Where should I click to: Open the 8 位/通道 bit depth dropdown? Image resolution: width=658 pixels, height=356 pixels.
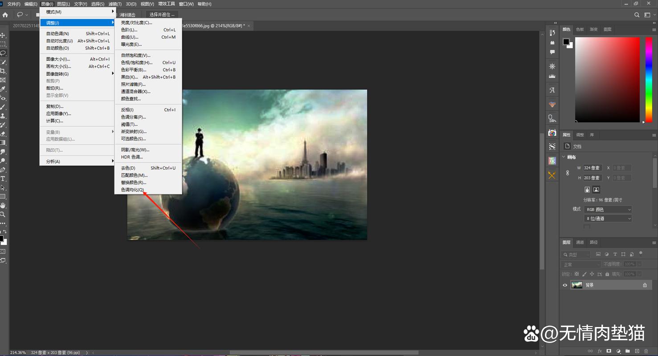coord(608,218)
